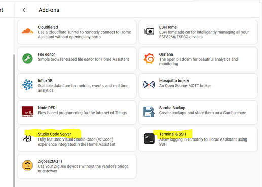Viewport: 262px width, 187px height.
Task: Click the blue InfluxDB icon
Action: coord(27,85)
